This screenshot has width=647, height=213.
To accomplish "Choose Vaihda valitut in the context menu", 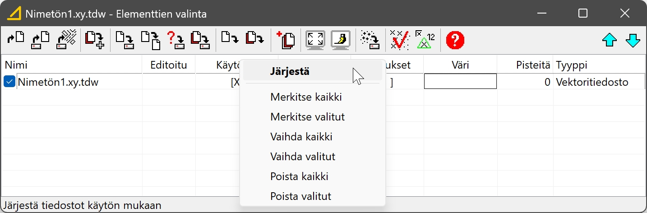I will point(312,157).
